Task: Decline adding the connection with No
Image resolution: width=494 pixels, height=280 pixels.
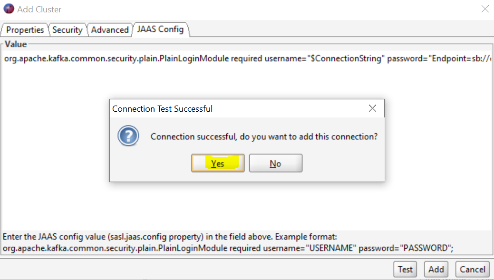Action: coord(275,164)
